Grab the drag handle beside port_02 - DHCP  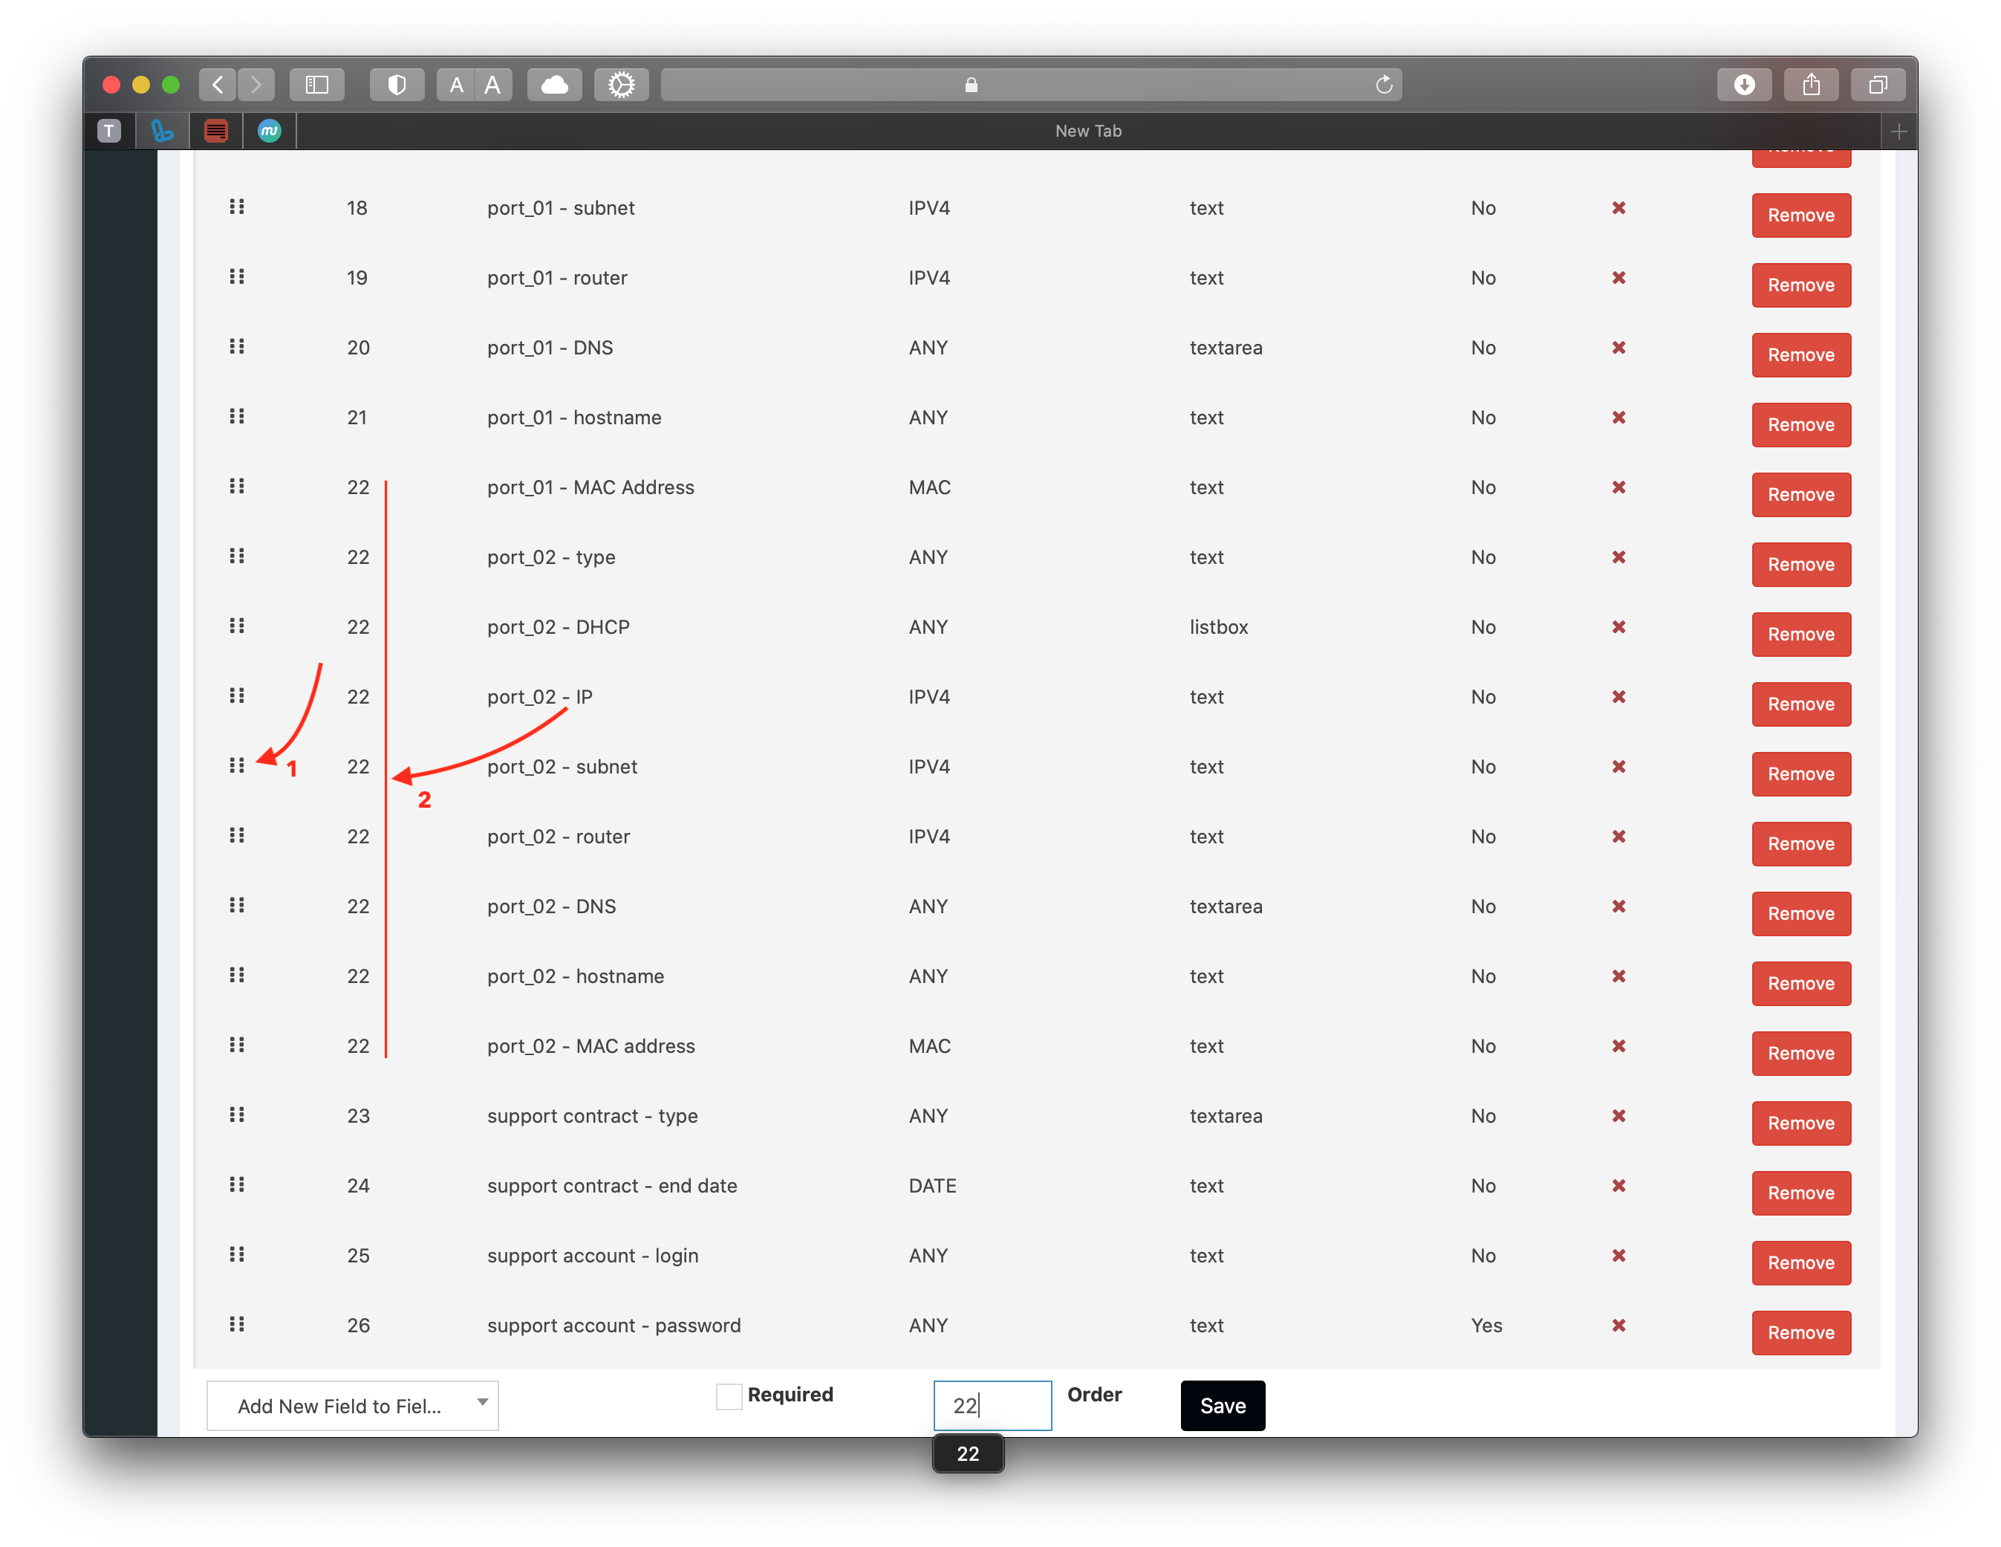tap(237, 626)
